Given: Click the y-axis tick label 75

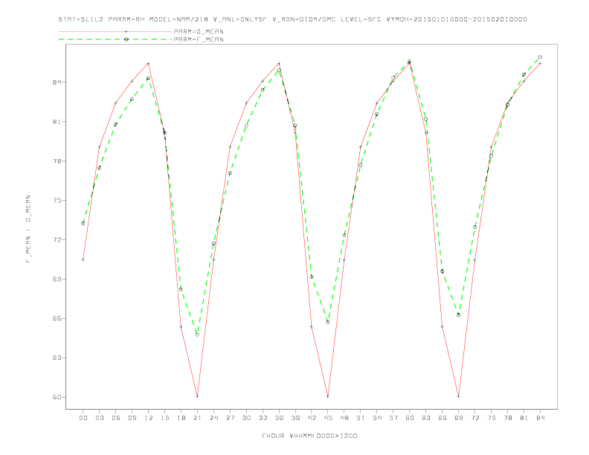Looking at the screenshot, I should (57, 201).
